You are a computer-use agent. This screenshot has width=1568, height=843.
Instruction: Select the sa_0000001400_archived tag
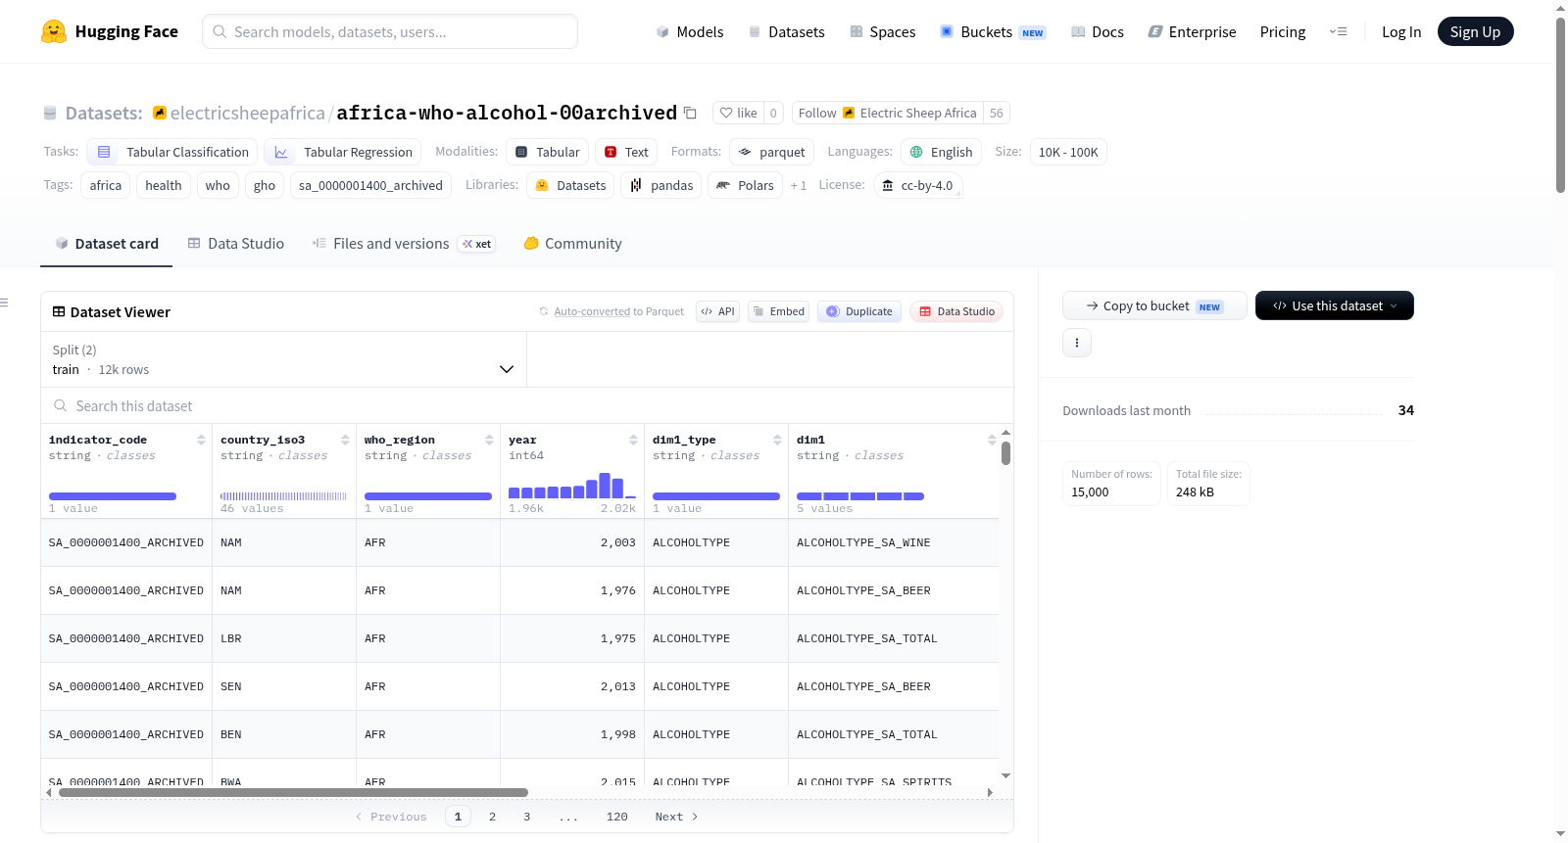(370, 185)
